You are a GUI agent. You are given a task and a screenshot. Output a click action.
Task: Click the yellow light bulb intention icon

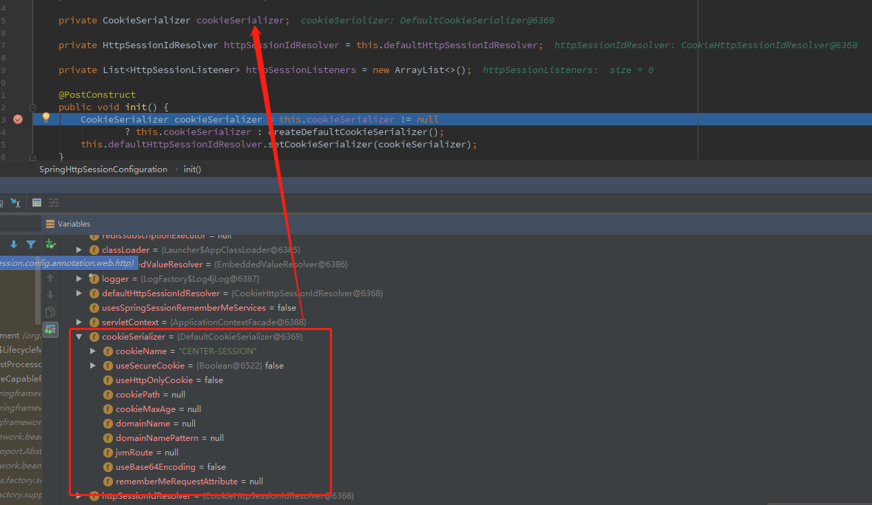[46, 118]
